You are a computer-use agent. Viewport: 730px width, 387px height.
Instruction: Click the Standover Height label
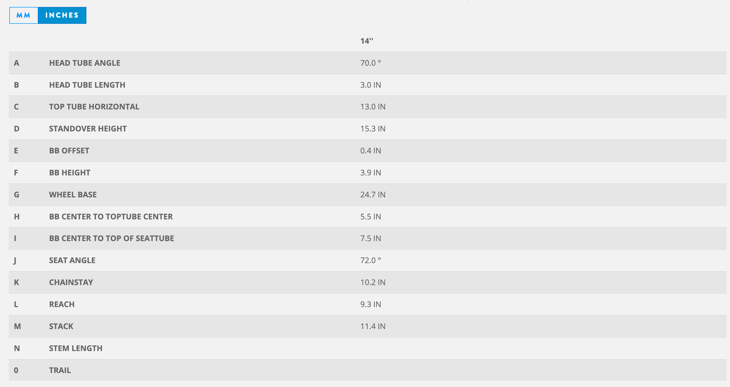(x=88, y=129)
